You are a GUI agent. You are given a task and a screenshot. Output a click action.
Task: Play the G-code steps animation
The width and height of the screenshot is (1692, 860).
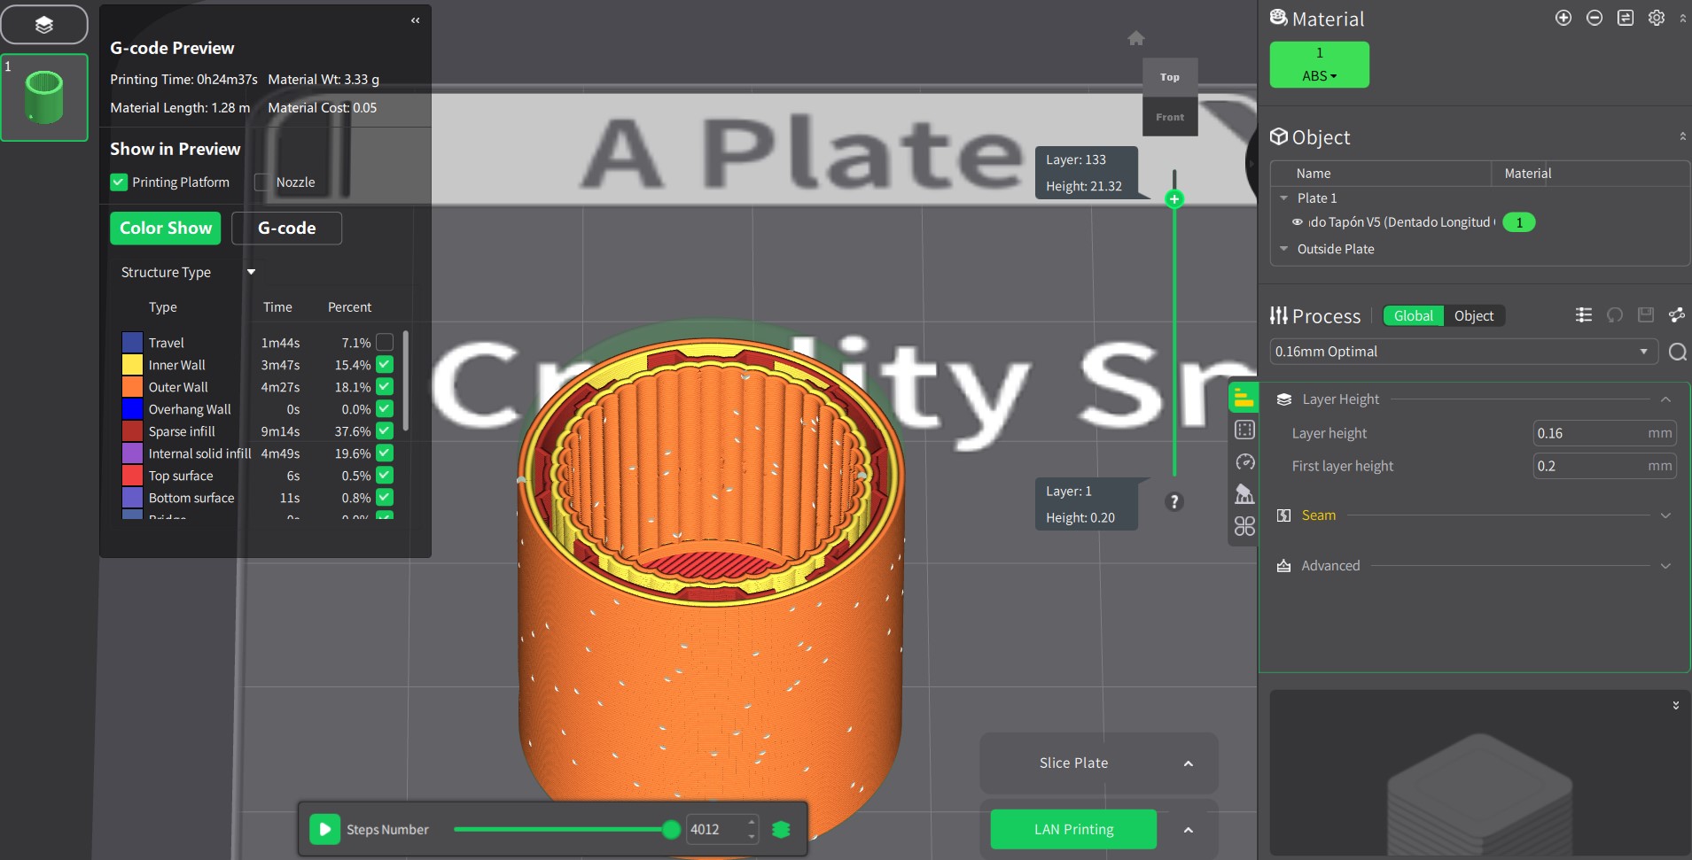point(324,829)
